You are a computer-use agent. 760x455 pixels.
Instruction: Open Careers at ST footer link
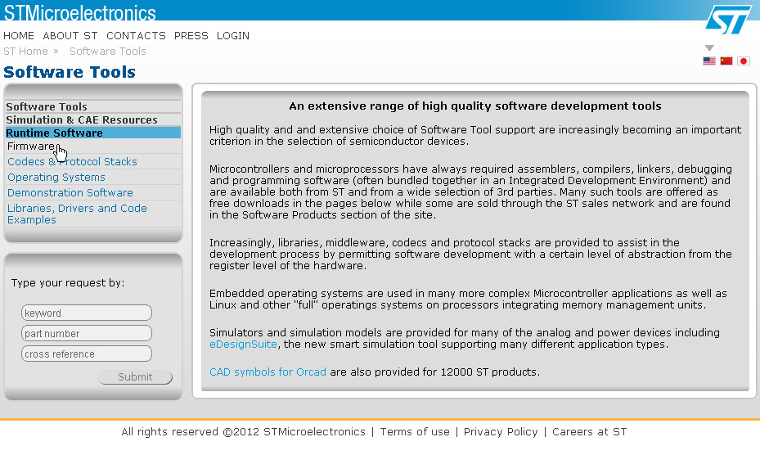(589, 432)
